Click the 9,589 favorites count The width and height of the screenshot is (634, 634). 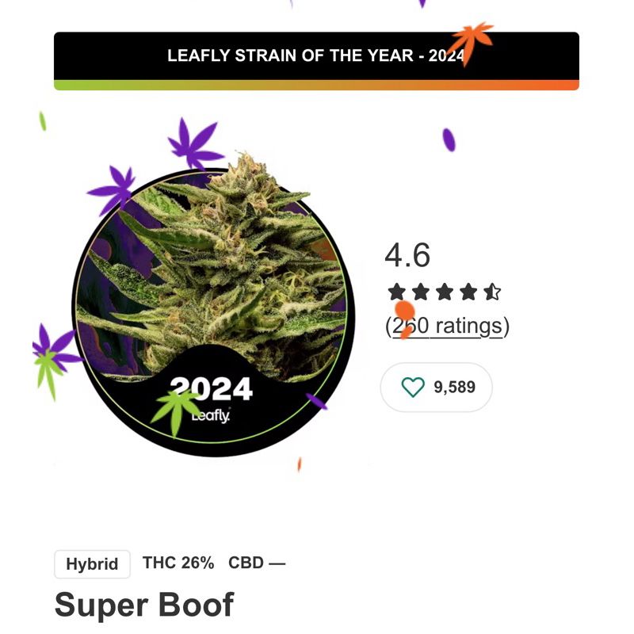[x=455, y=388]
